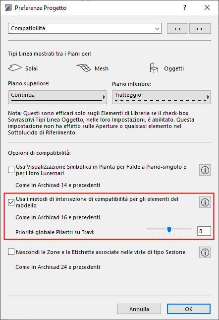The width and height of the screenshot is (219, 320).
Task: Open info for Visualizzazione Simbolica option
Action: [x=205, y=170]
